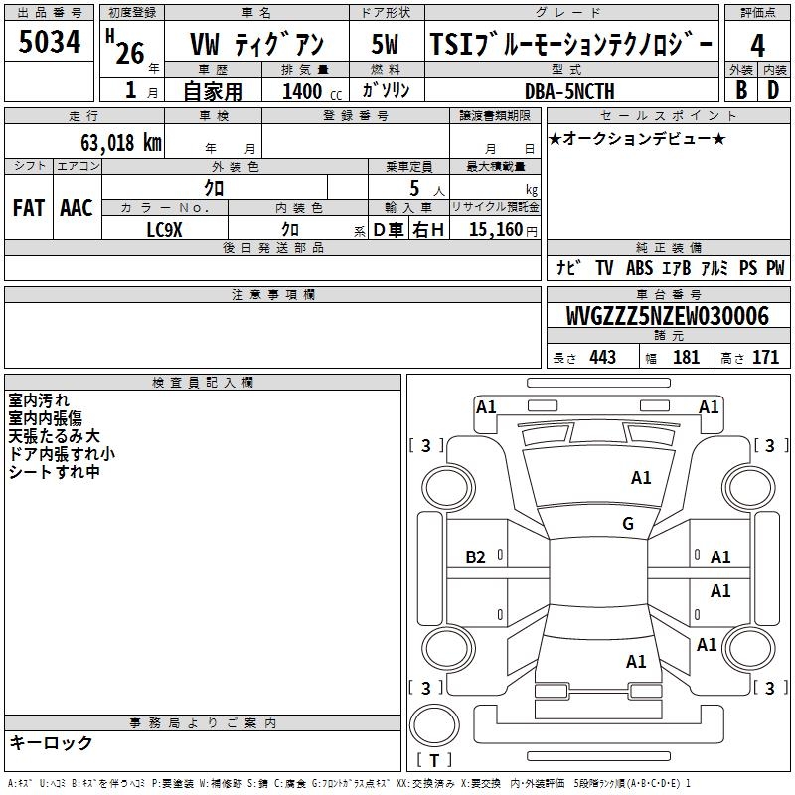Select the height value 171

tap(765, 357)
